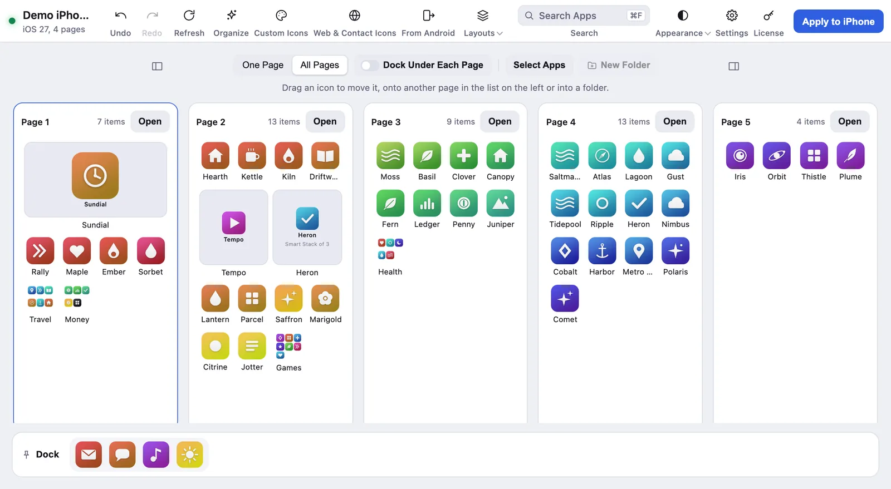
Task: Click the pin icon beside Dock
Action: coord(26,455)
